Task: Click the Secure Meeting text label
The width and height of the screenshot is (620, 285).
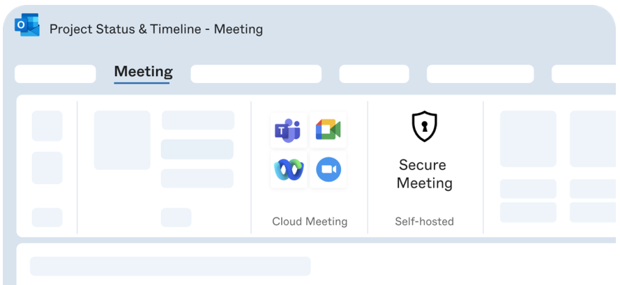Action: point(424,174)
